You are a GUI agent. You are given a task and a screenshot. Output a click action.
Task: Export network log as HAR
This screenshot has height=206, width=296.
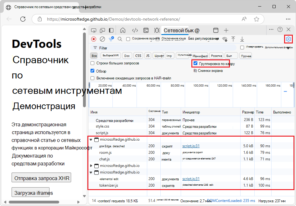click(x=241, y=39)
